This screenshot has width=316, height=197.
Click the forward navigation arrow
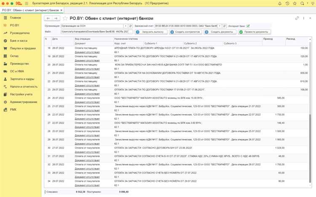tap(56, 19)
